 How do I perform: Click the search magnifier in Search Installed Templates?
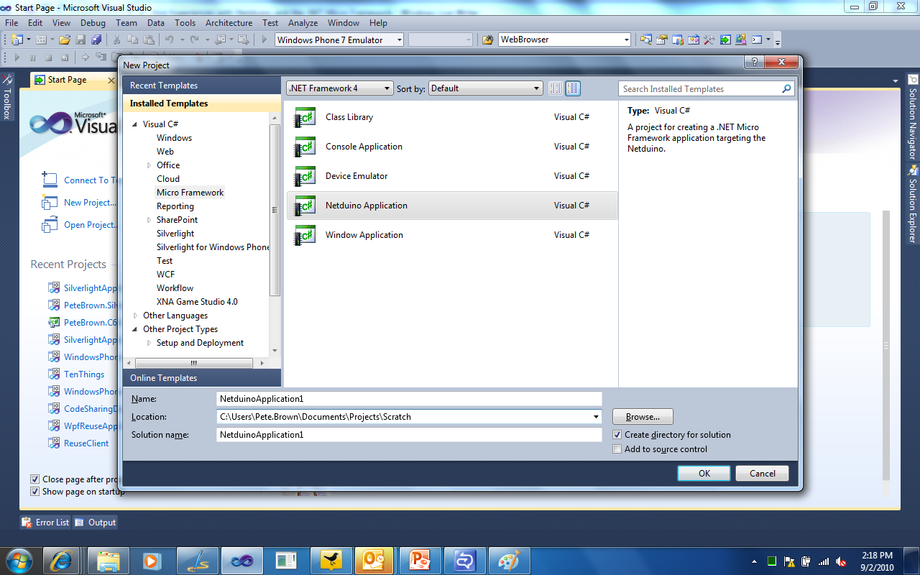point(786,89)
